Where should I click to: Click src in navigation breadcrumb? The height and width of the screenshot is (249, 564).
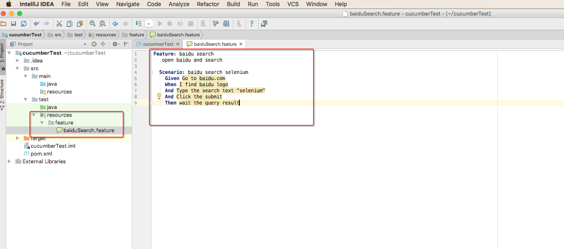coord(55,35)
